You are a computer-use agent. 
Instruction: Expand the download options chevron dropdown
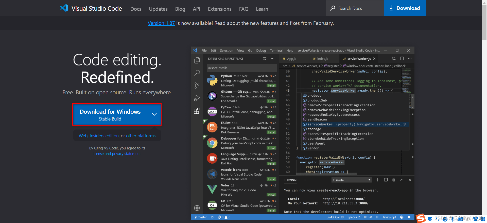coord(154,114)
